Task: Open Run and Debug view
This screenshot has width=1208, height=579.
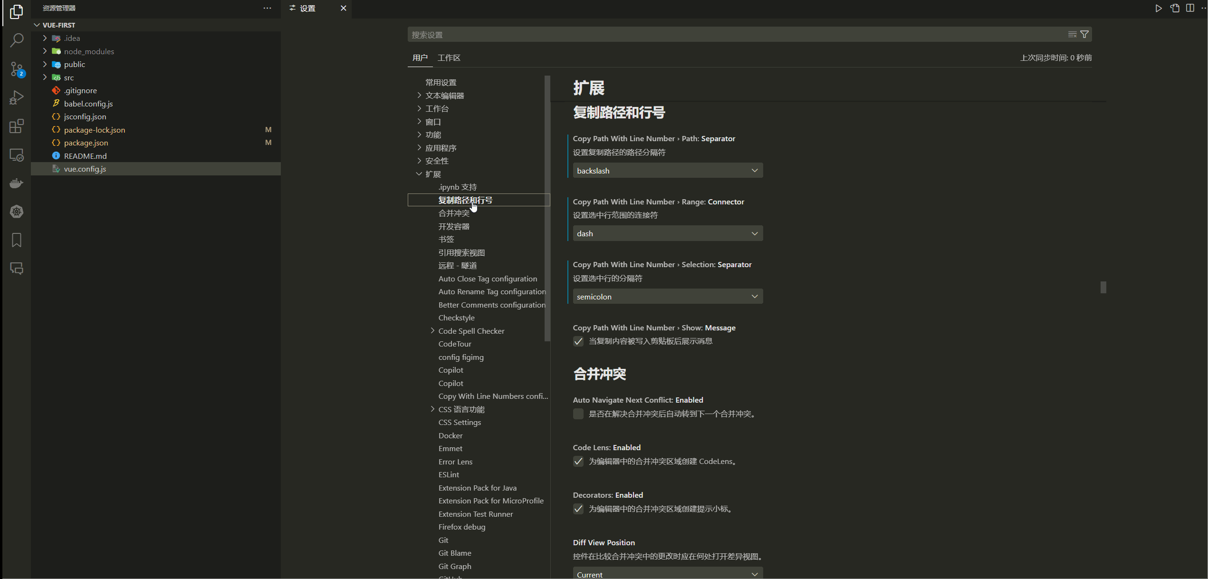Action: pos(17,97)
